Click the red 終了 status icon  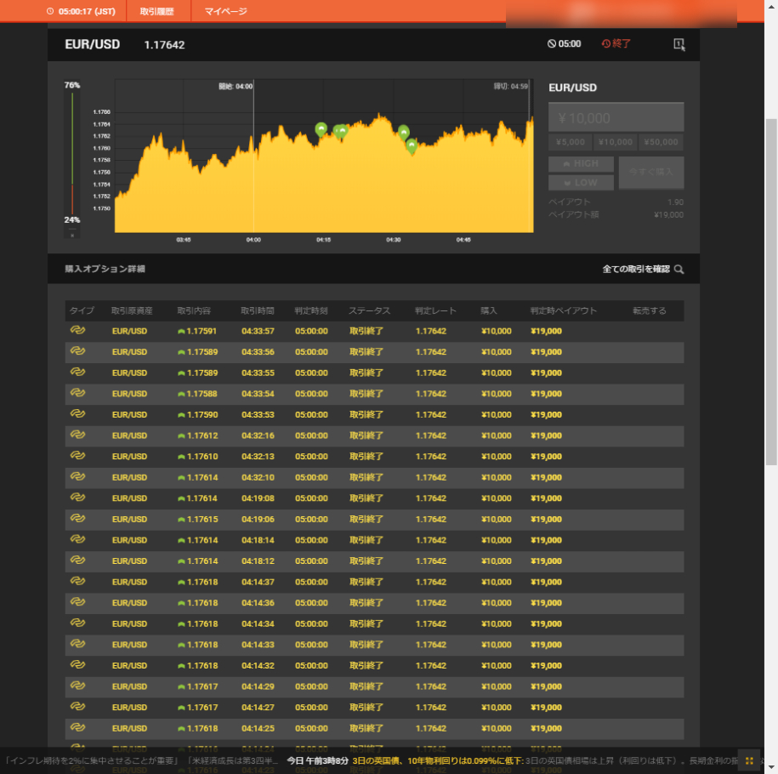point(606,43)
